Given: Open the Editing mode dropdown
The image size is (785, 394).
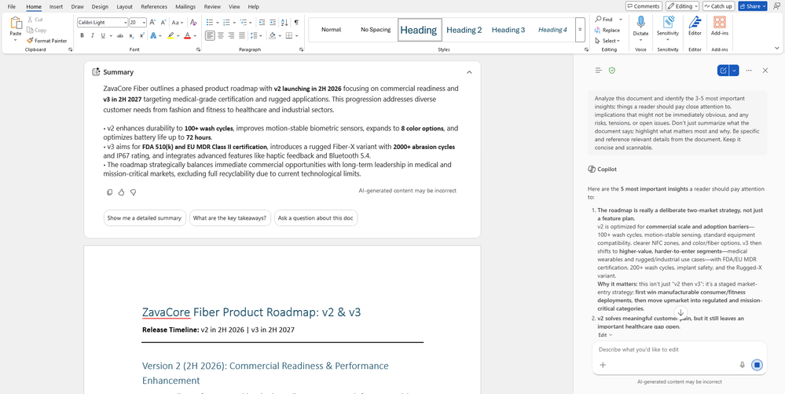Looking at the screenshot, I should click(682, 6).
